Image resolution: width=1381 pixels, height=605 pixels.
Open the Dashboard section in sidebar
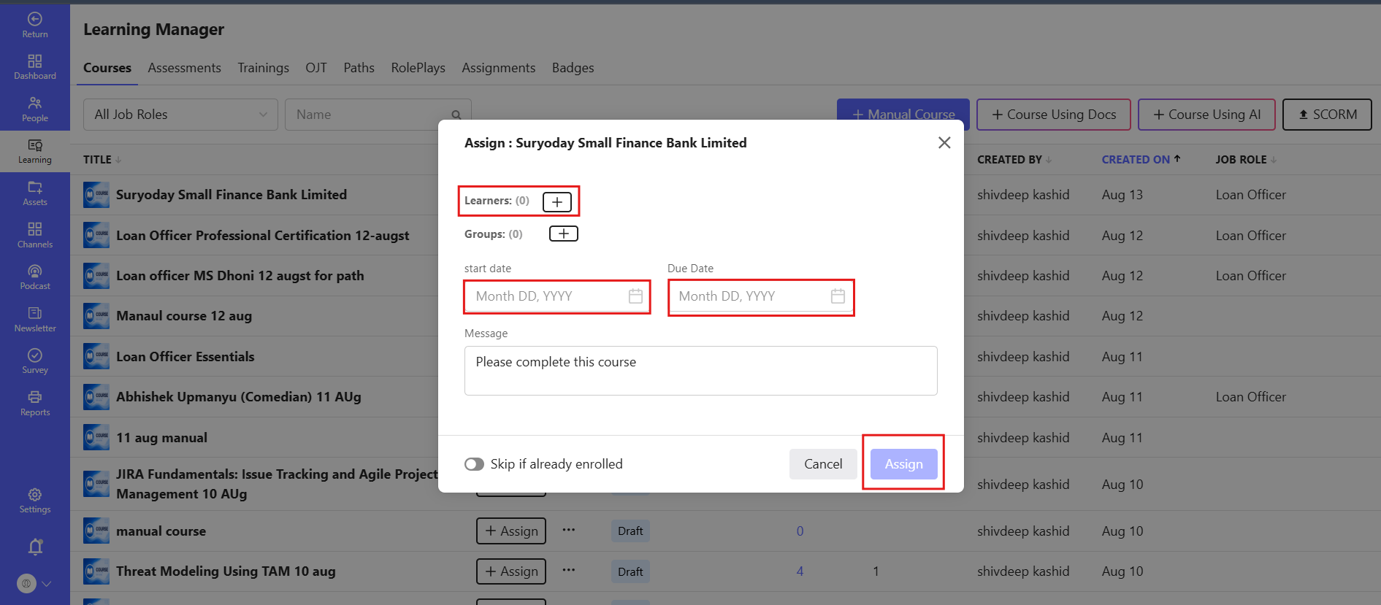(x=35, y=66)
